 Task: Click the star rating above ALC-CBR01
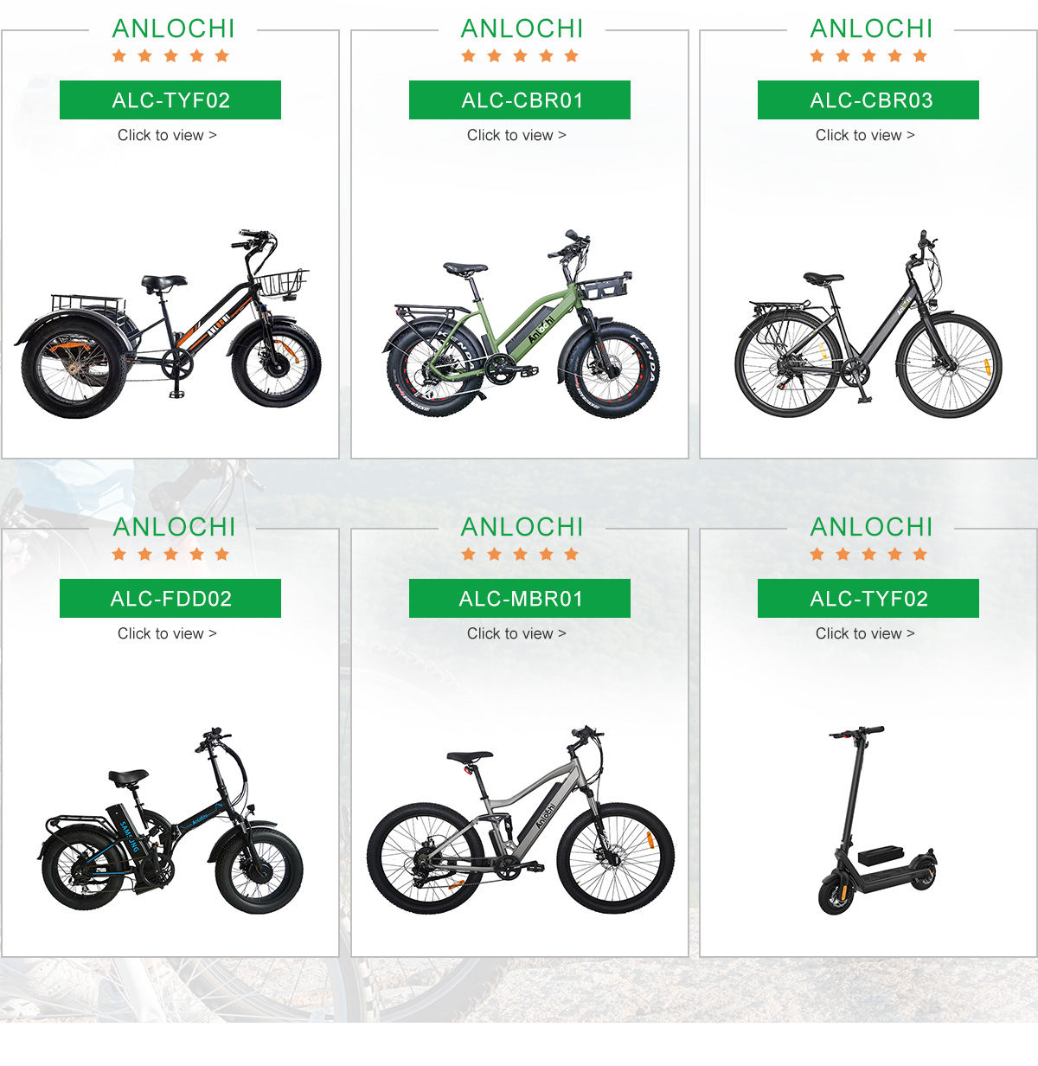pyautogui.click(x=520, y=56)
